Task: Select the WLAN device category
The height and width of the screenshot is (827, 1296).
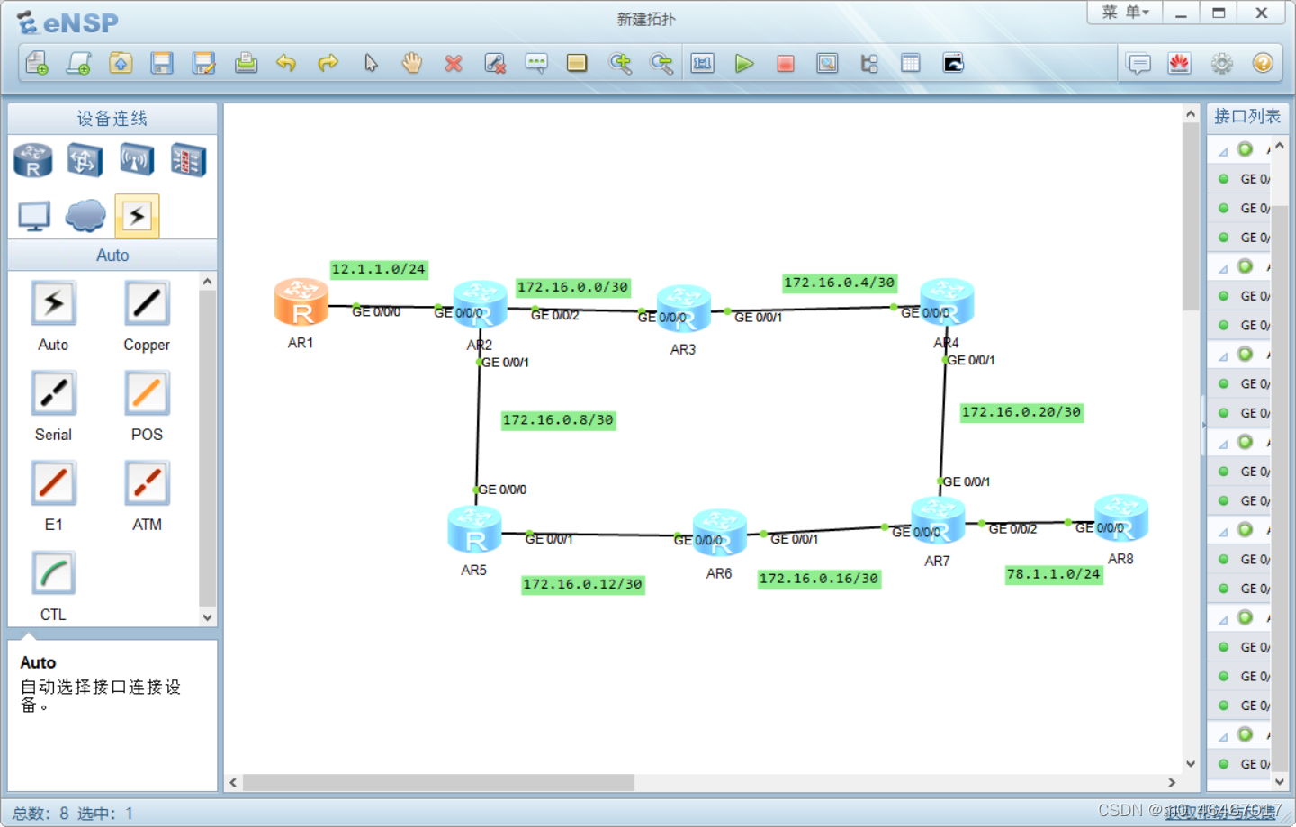Action: point(137,160)
